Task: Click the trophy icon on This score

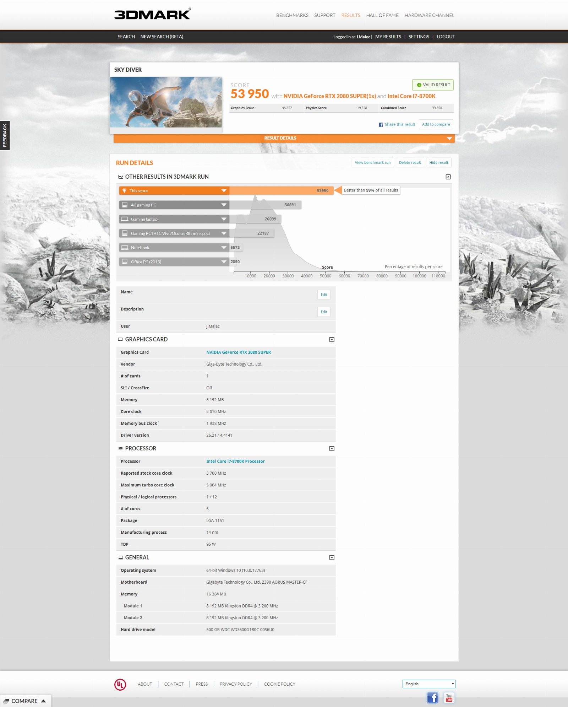Action: coord(124,191)
